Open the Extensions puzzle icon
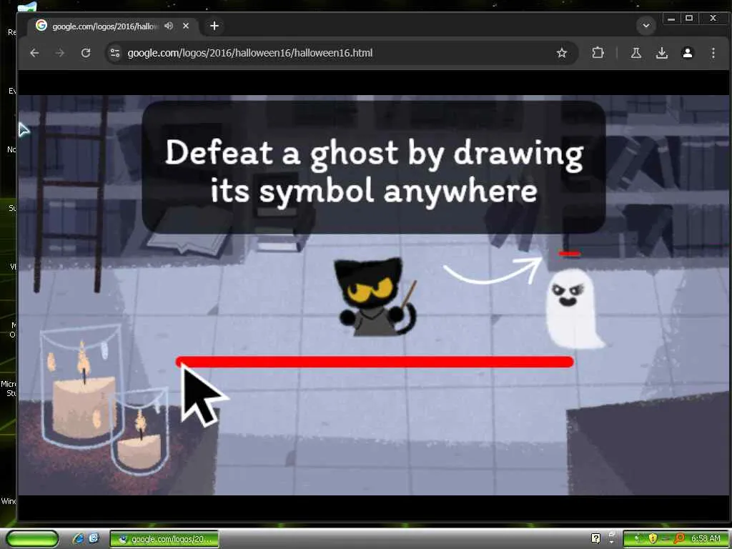732x549 pixels. (598, 53)
